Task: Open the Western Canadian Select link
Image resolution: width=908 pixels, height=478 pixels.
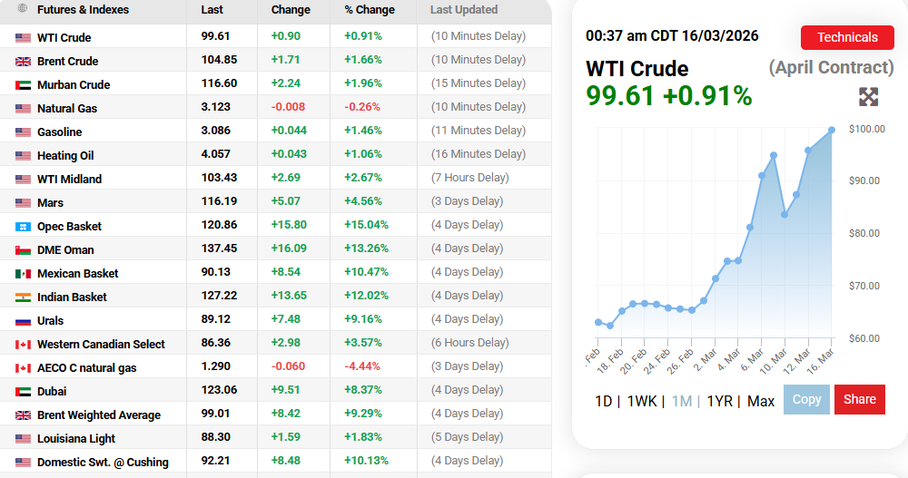Action: 102,345
